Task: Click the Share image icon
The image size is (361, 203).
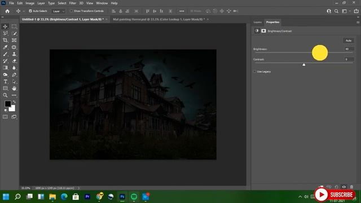Action: point(356,11)
